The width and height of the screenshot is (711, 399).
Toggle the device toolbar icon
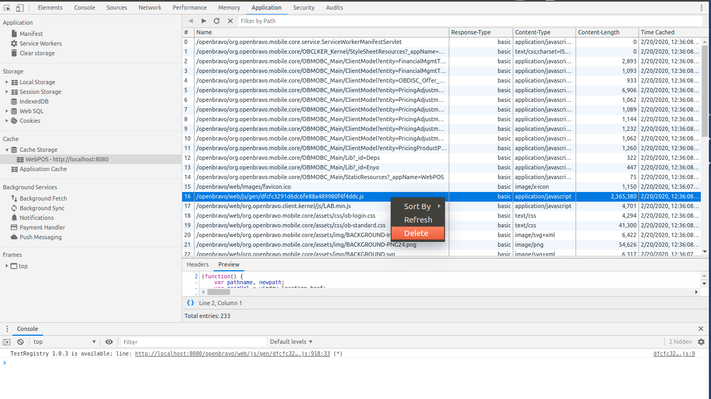[x=20, y=8]
